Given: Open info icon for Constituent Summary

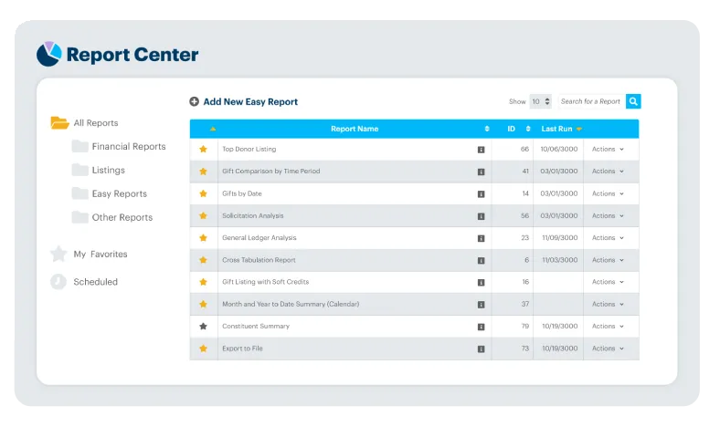Looking at the screenshot, I should [482, 327].
